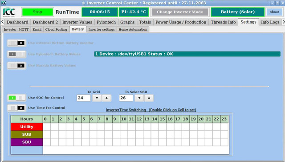This screenshot has width=285, height=162.
Task: Open the Totals tab
Action: tap(145, 22)
